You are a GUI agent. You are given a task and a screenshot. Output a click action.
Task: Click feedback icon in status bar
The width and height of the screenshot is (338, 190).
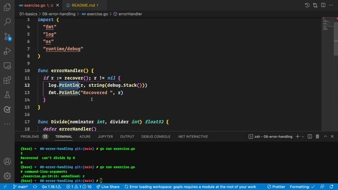coord(322,187)
